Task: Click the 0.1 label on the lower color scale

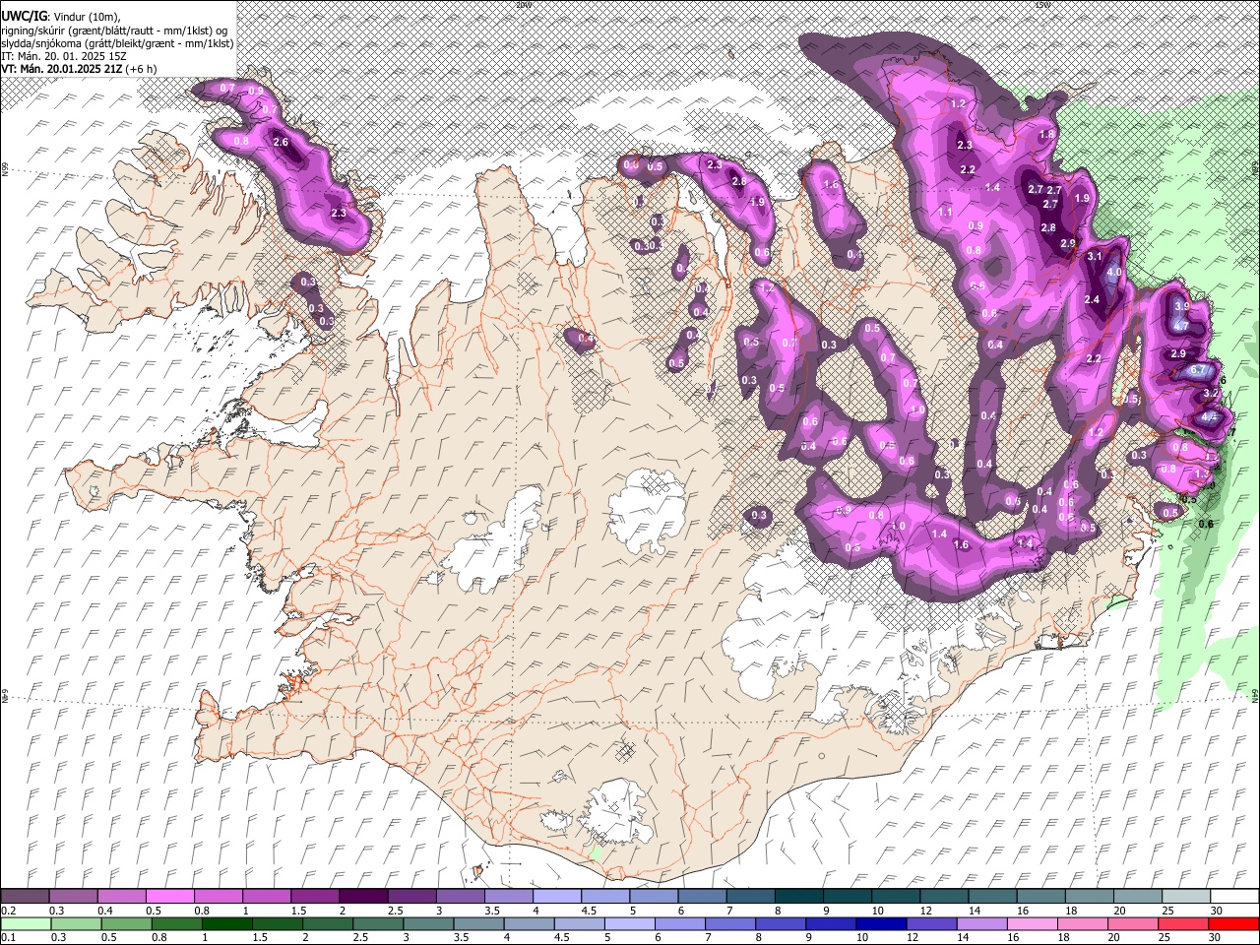Action: (x=9, y=937)
